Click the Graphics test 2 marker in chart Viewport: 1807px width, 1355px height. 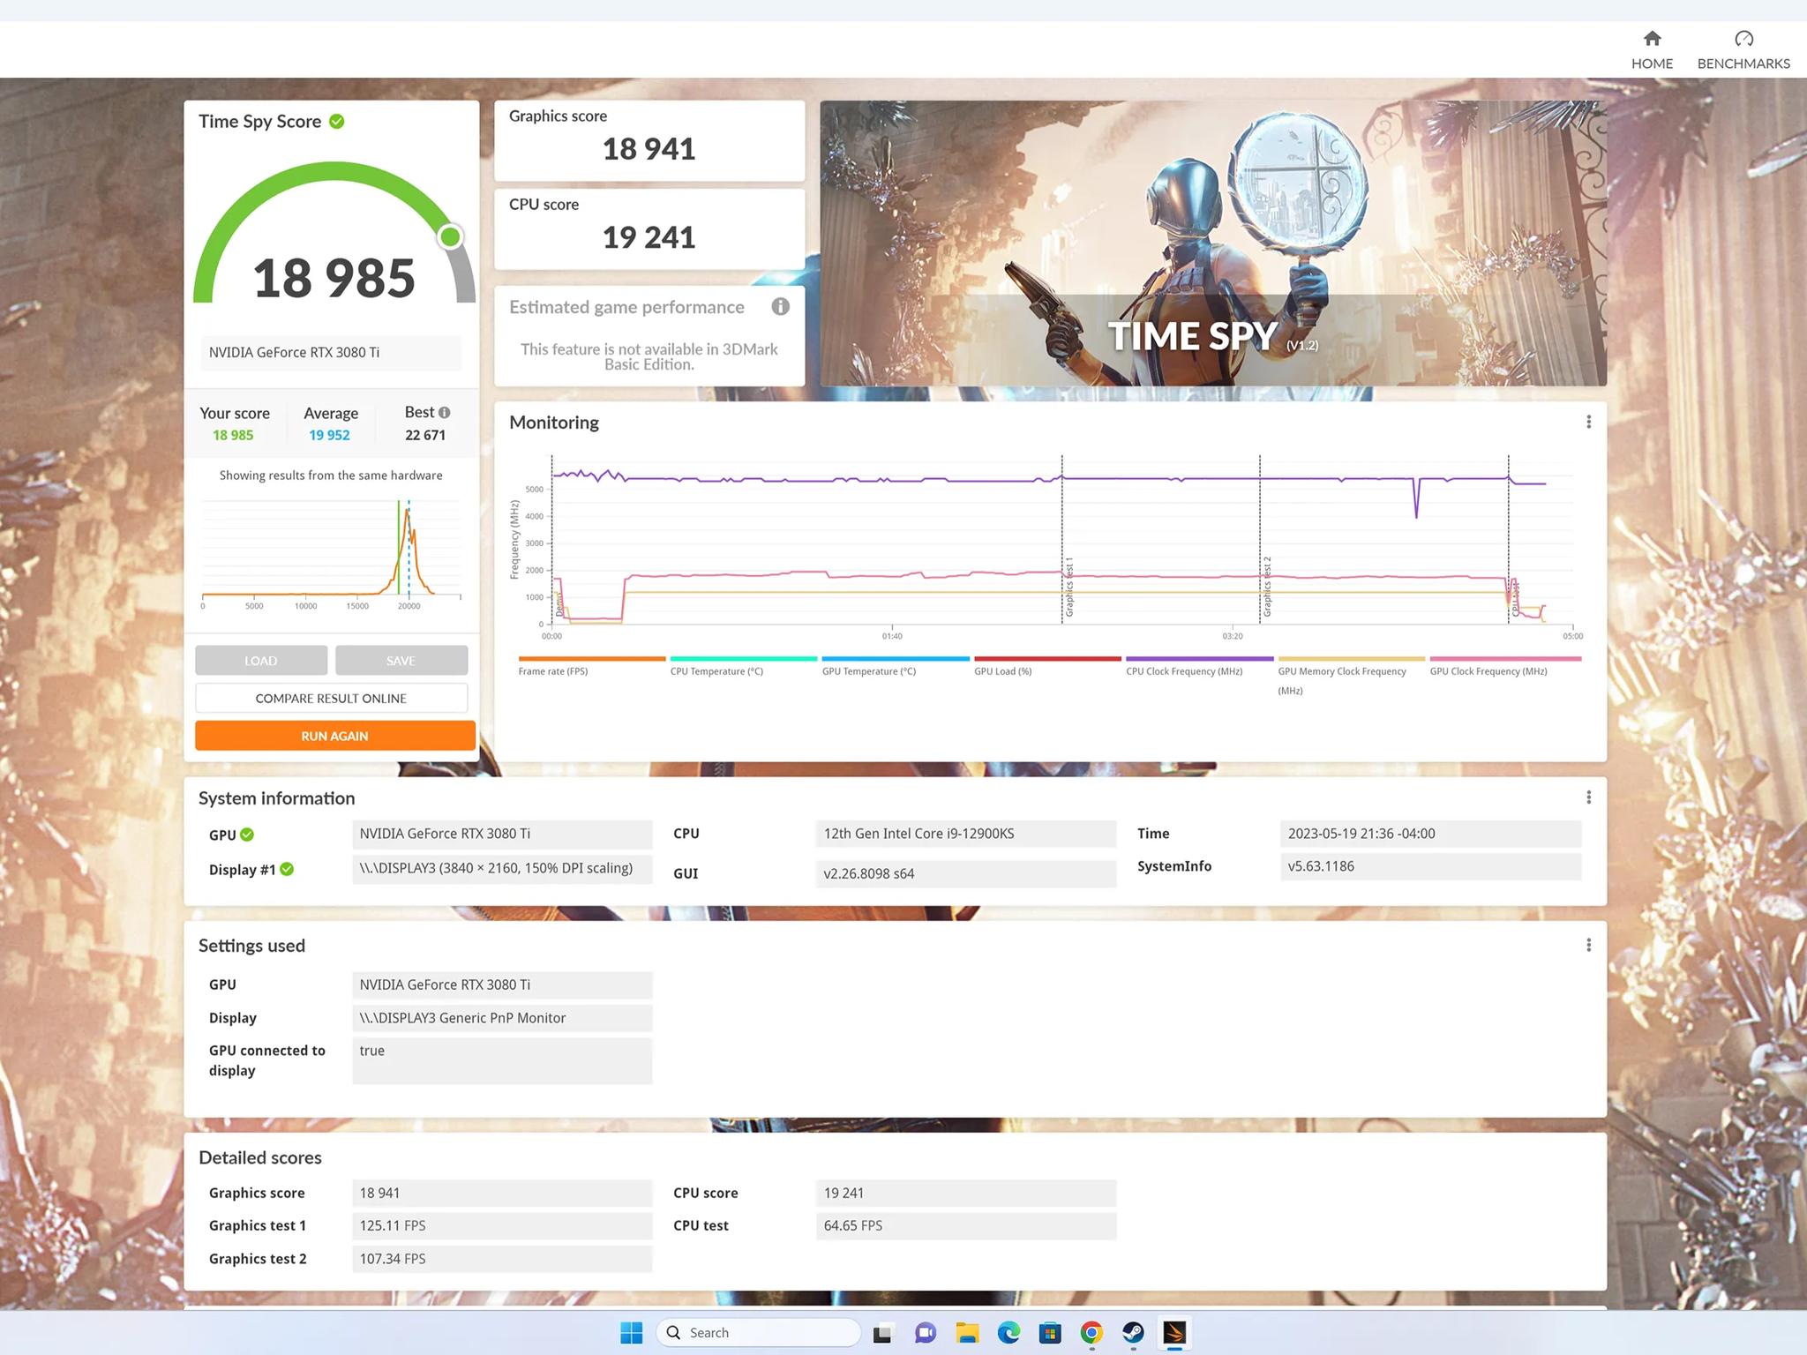(1267, 587)
